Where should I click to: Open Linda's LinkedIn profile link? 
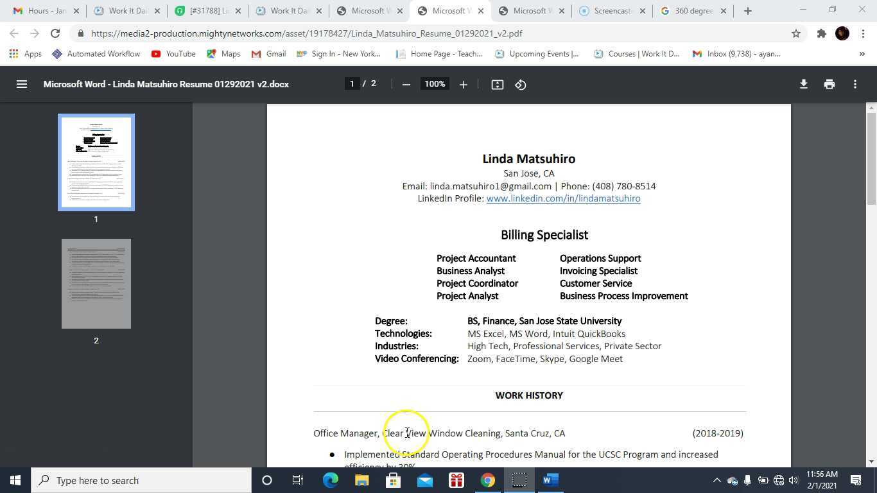tap(563, 198)
